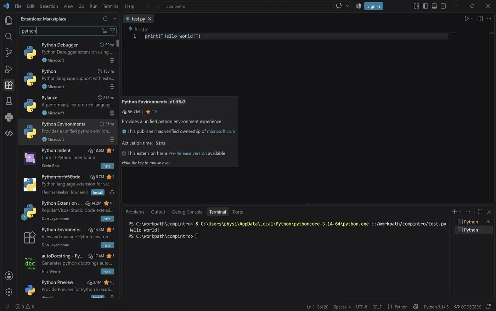The height and width of the screenshot is (311, 496).
Task: Open remote window indicator in status bar
Action: (x=7, y=307)
